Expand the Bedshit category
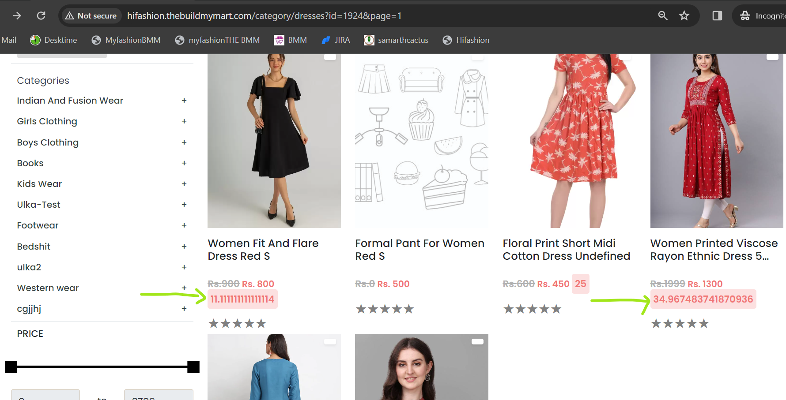 tap(184, 247)
